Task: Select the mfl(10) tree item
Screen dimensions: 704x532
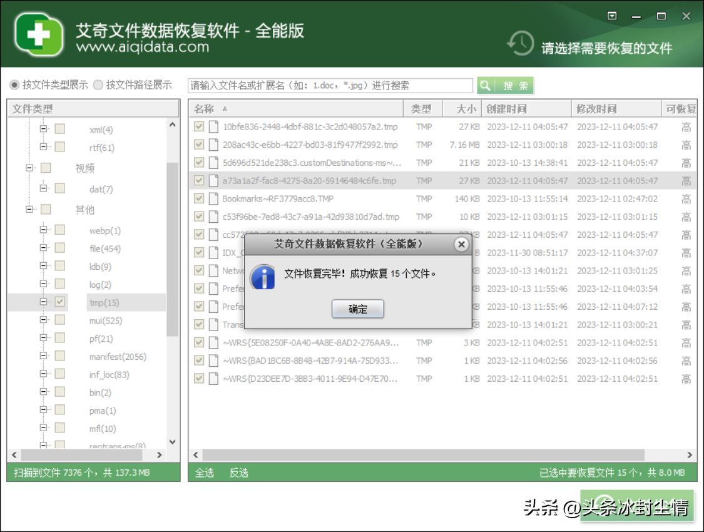Action: point(103,428)
